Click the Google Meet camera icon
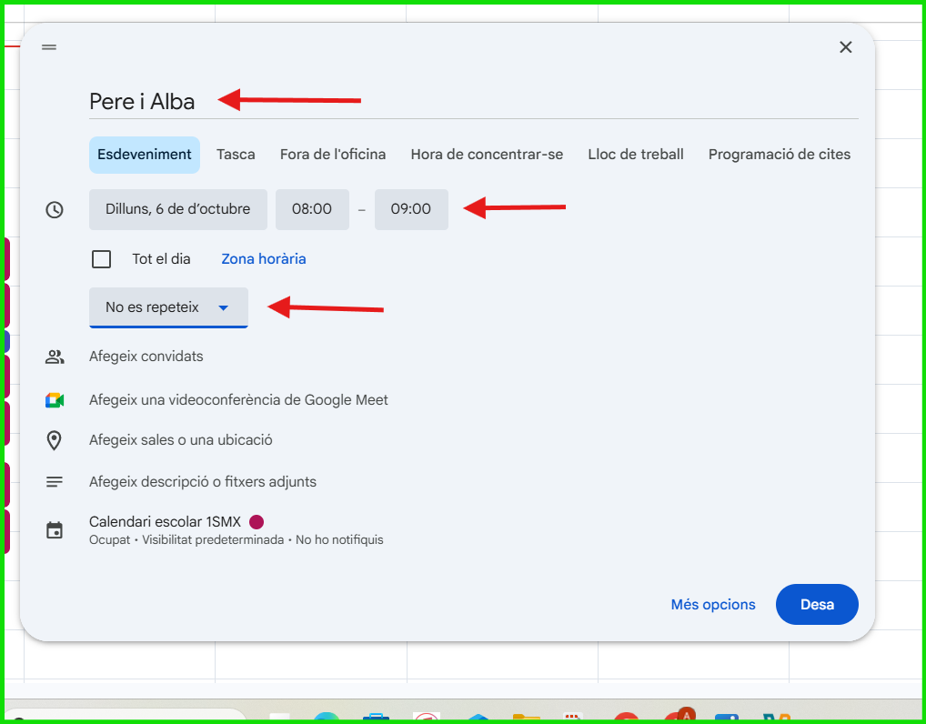This screenshot has height=724, width=926. 55,400
